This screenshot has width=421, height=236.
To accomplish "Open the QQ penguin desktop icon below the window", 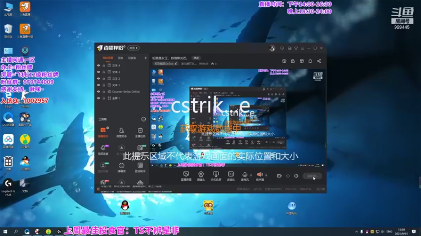I will coord(125,207).
